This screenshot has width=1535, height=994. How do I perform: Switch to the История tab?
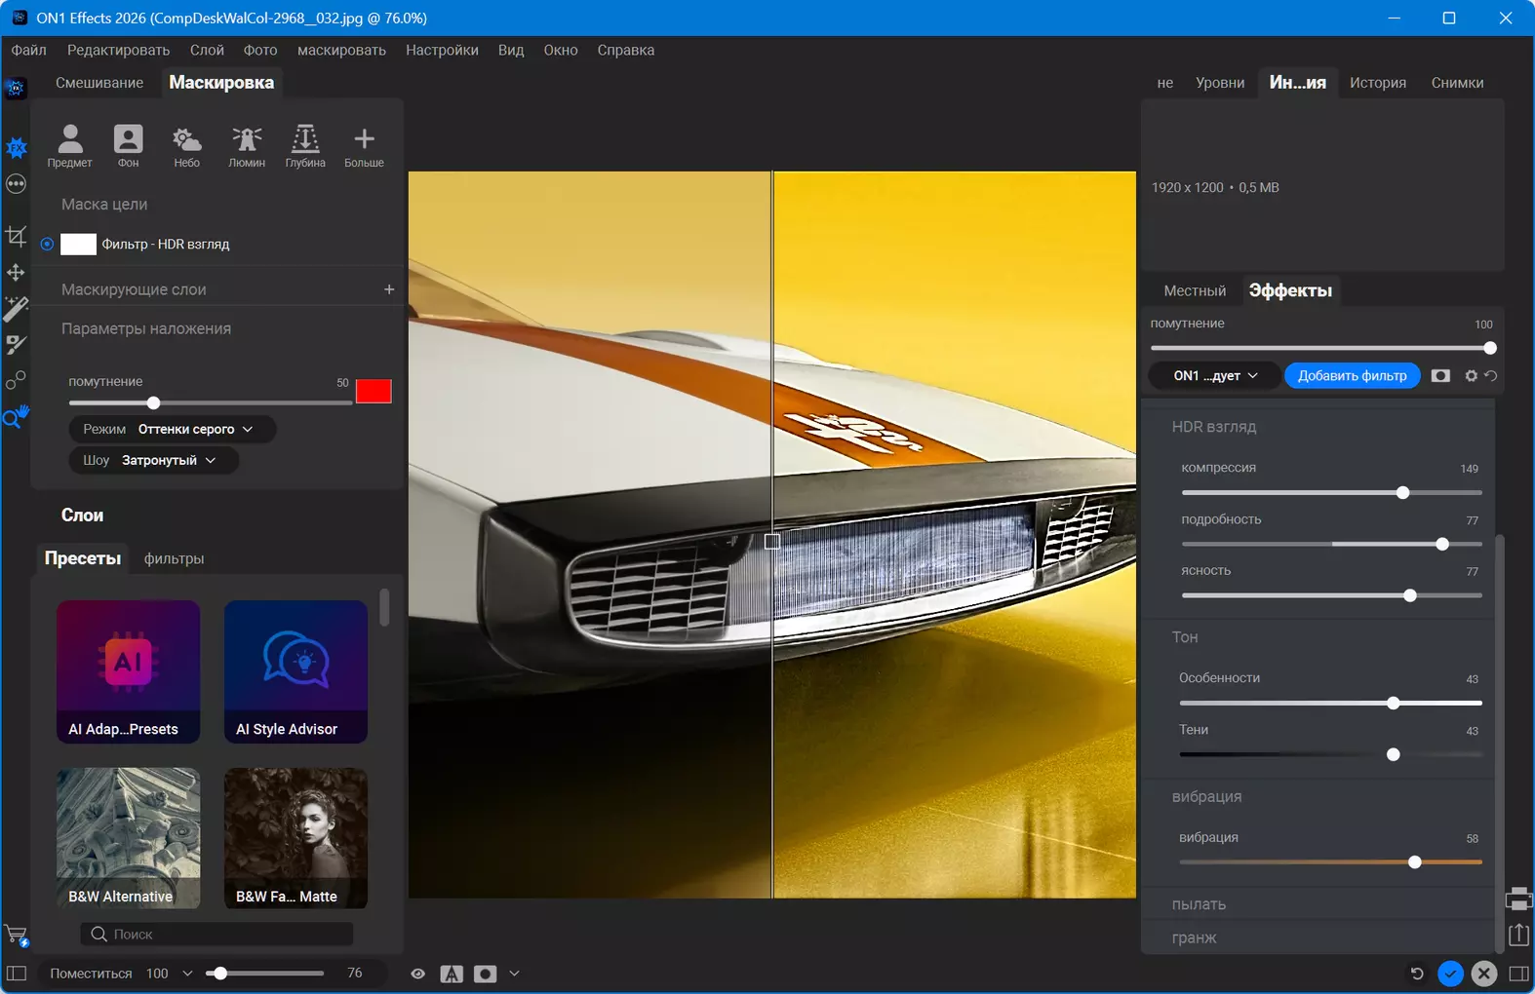tap(1377, 83)
